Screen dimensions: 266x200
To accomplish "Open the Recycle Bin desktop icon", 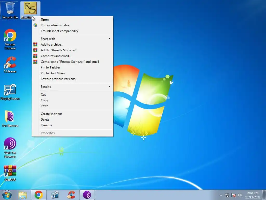I will point(10,10).
